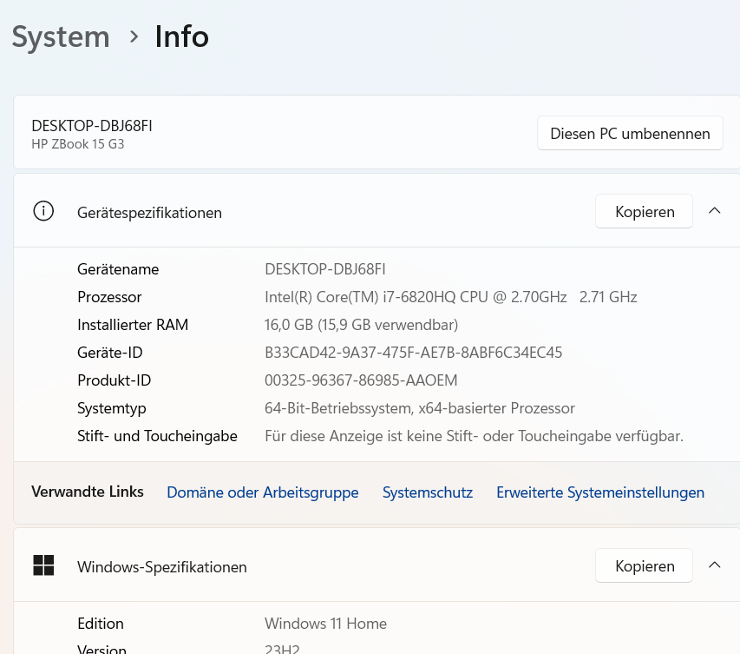The width and height of the screenshot is (740, 654).
Task: Select the 64-Bit-Betriebssystem value
Action: (420, 409)
